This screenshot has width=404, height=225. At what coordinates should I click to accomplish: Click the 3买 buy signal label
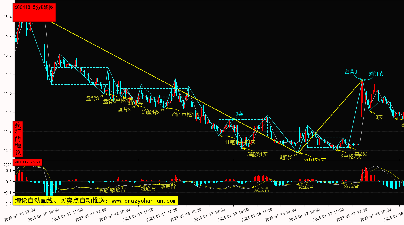(x=379, y=117)
